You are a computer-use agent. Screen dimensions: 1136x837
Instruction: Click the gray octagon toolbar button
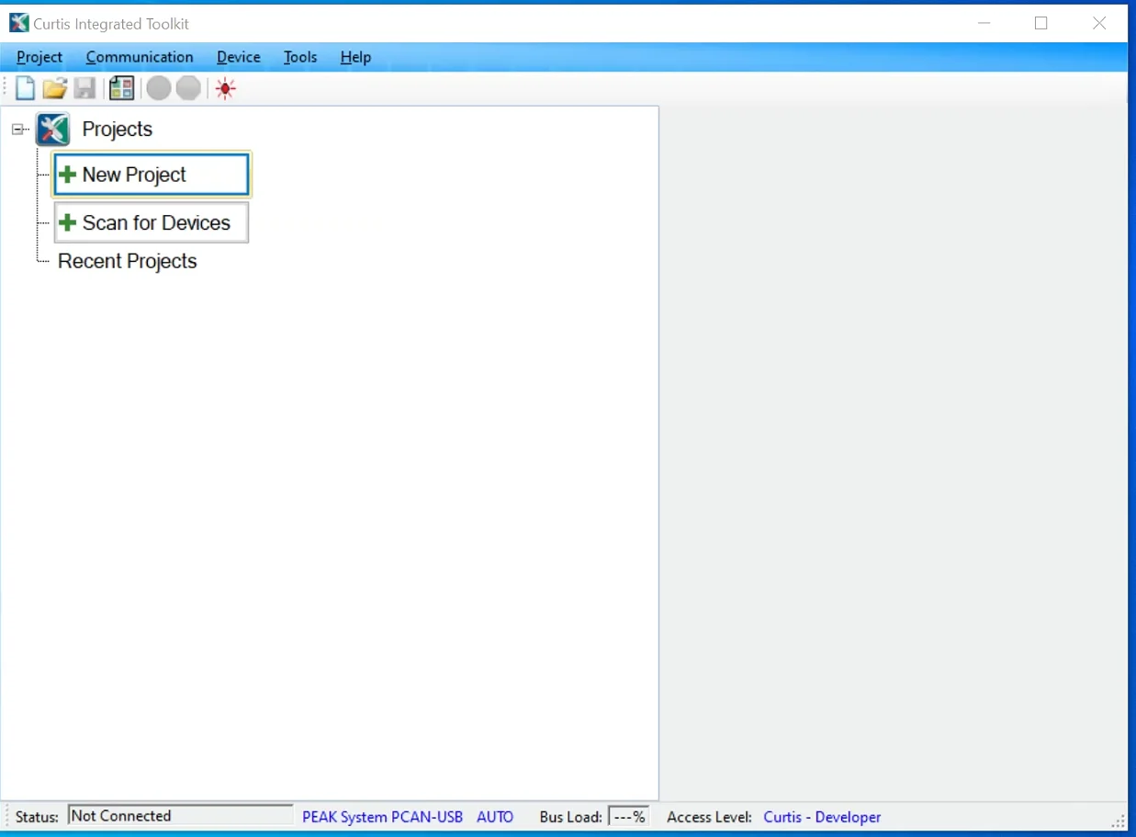[188, 89]
